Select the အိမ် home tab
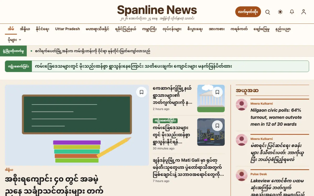Screen dimensions: 314x196 point(11,29)
